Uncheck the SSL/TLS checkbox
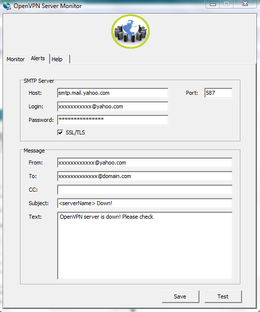260x312 pixels. coord(60,132)
